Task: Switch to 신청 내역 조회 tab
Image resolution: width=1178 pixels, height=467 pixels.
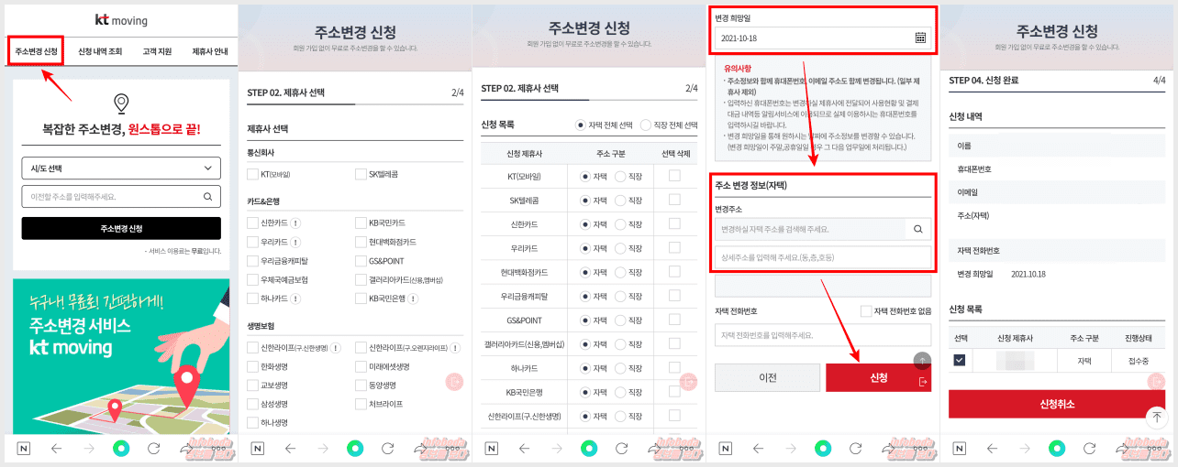Action: [99, 51]
